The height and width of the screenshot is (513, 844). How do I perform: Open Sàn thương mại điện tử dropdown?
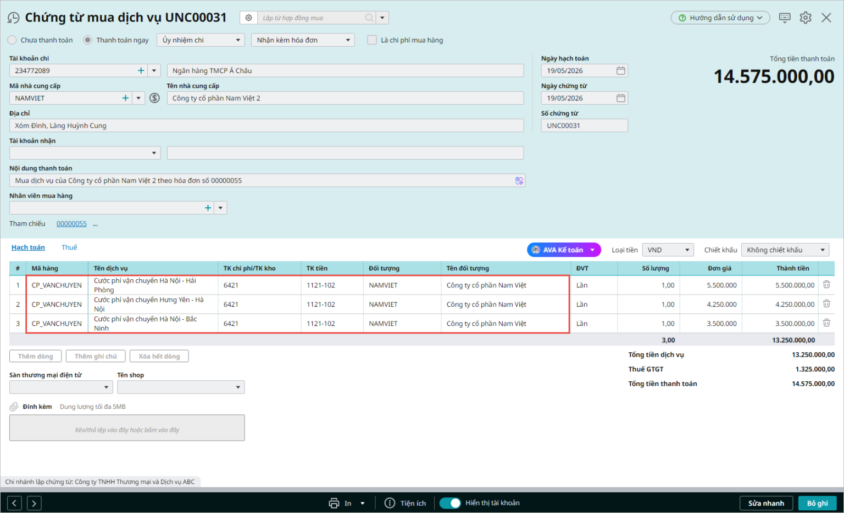[61, 387]
